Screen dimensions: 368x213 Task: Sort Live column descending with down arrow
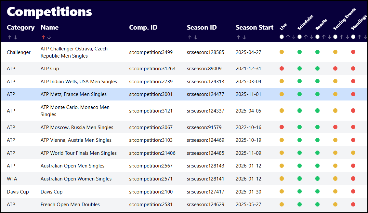[294, 37]
